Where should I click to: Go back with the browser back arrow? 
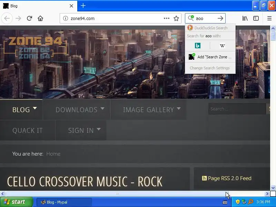[x=7, y=18]
